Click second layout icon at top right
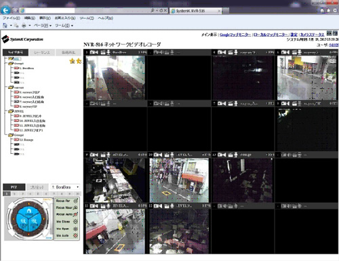Viewport: 339px width, 261px height. tap(335, 33)
